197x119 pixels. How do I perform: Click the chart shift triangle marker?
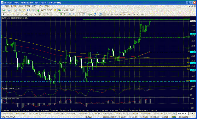[152, 17]
